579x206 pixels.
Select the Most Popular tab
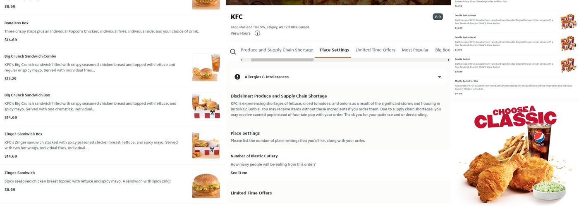[415, 50]
